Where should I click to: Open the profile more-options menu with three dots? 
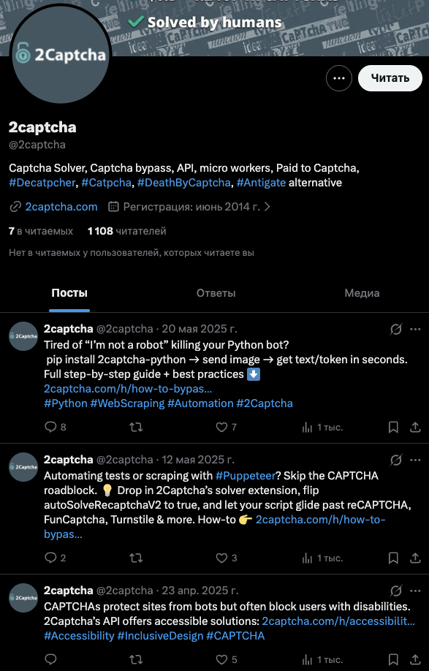(x=338, y=77)
